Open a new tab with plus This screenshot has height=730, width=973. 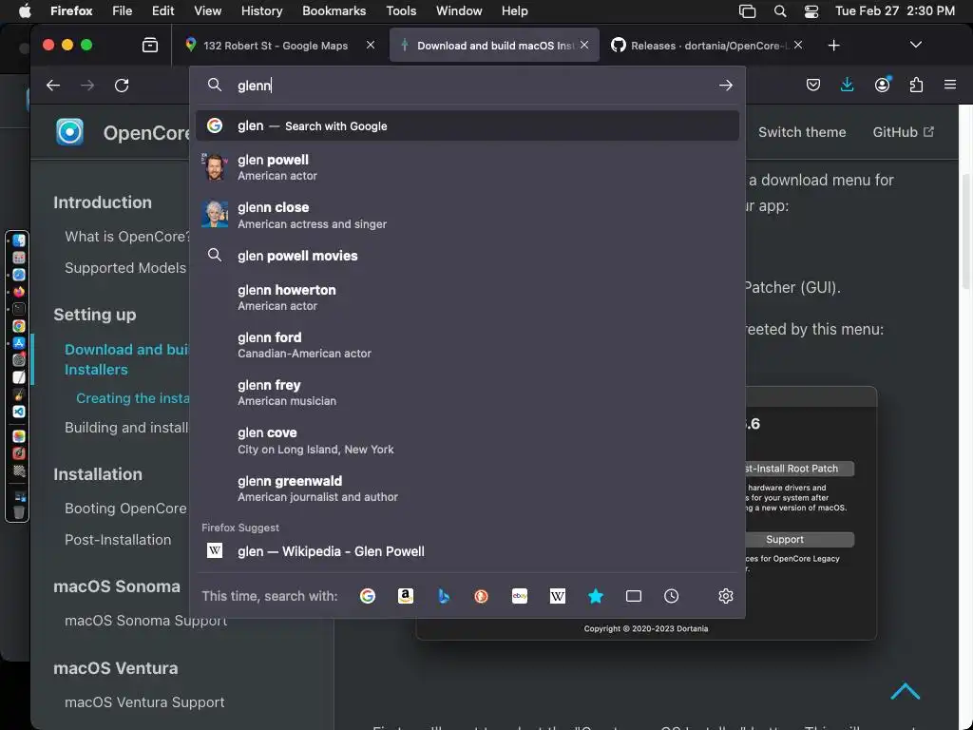coord(834,46)
